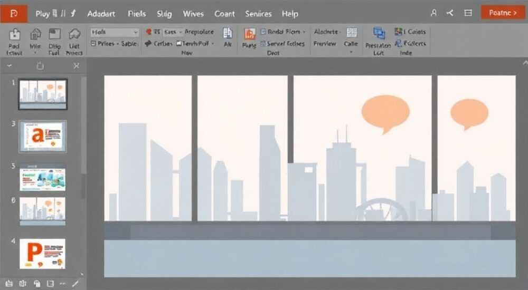
Task: Click the Pod Ictavt ribbon icon
Action: 14,34
